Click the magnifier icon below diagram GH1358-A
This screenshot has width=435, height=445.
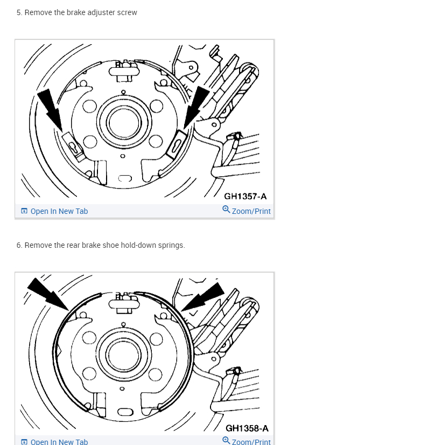226,441
